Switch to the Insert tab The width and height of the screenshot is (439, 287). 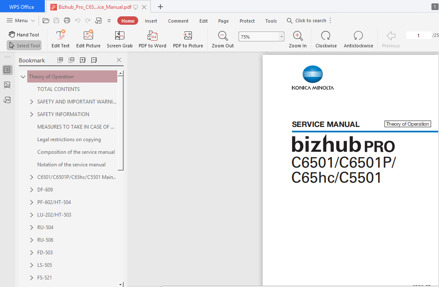[151, 21]
